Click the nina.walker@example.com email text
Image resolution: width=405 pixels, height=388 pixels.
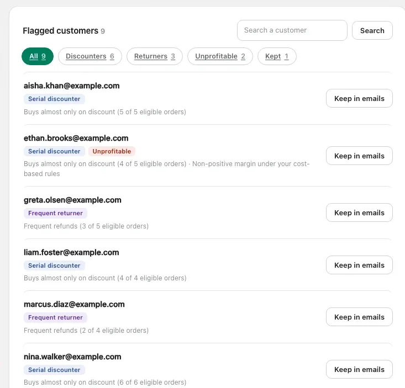click(x=72, y=357)
